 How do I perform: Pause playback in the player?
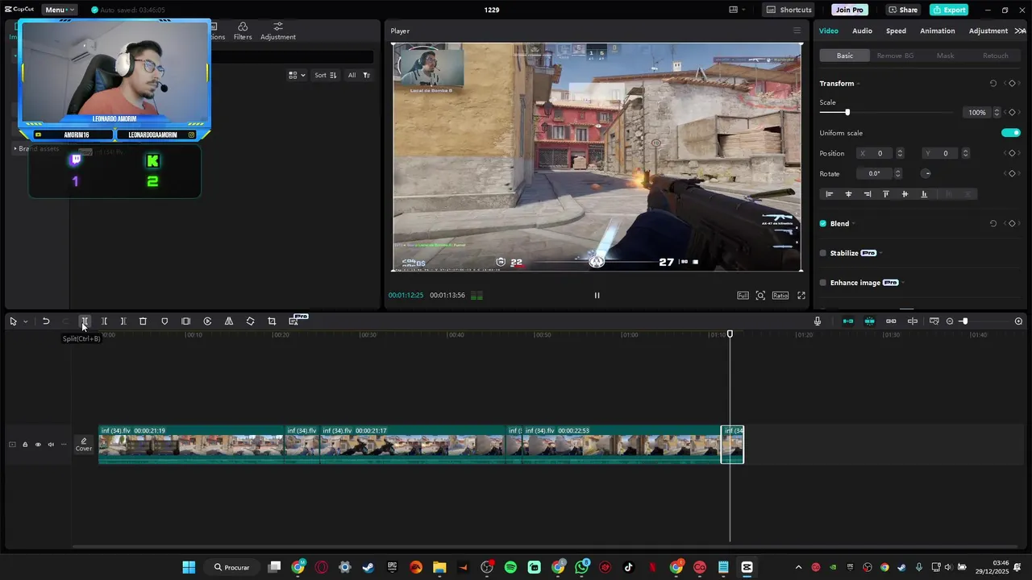click(597, 296)
